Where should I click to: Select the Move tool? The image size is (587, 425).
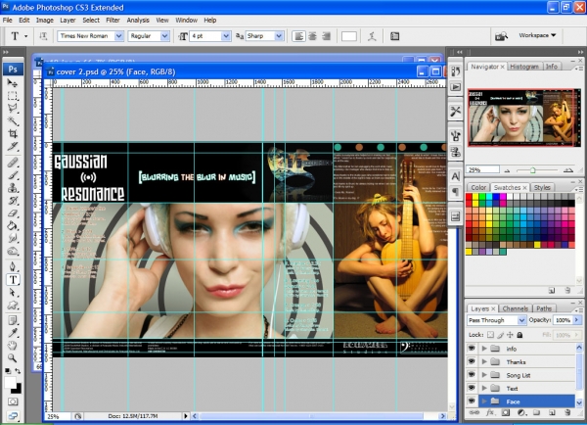click(13, 83)
